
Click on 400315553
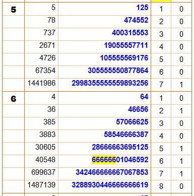[x=130, y=33]
